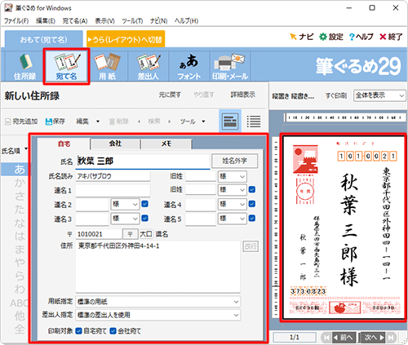The width and height of the screenshot is (408, 345).
Task: Click the 〒 postal code lookup button
Action: (130, 234)
